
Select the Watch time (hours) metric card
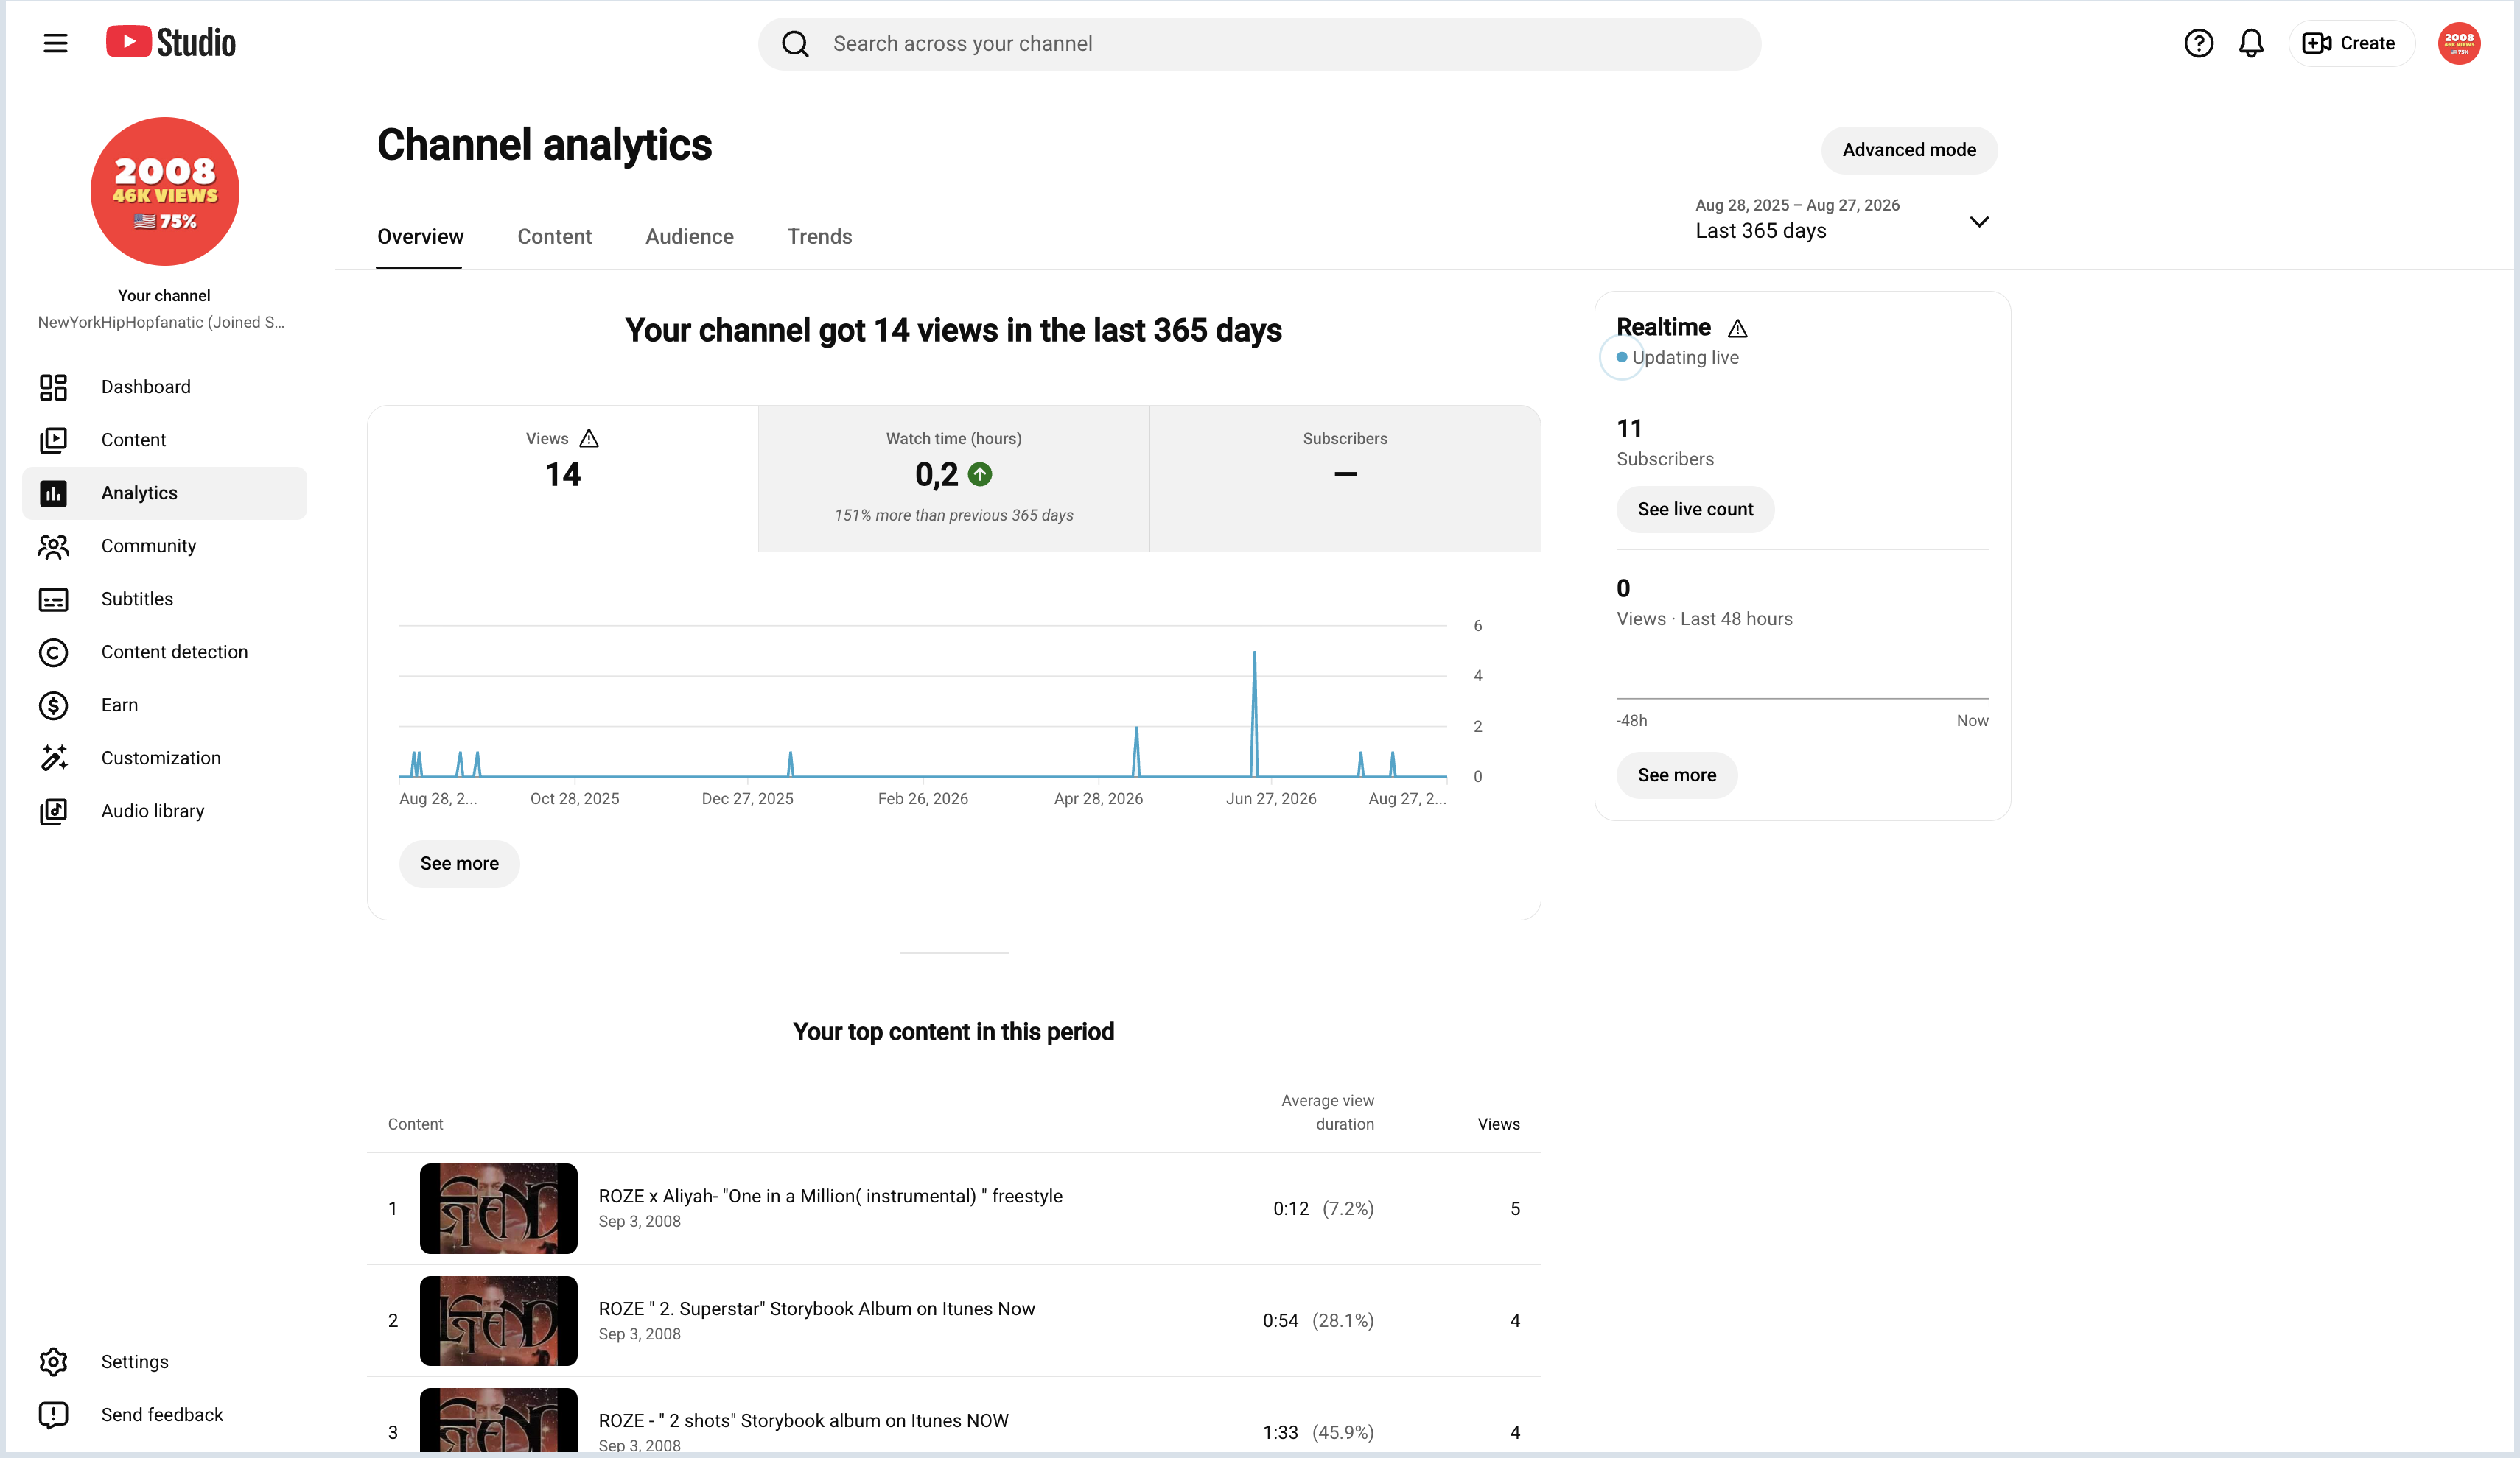953,478
